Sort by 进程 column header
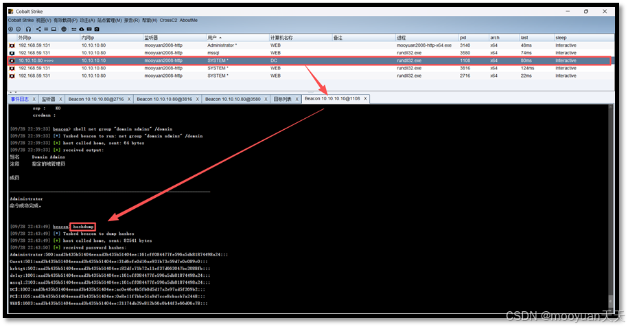 pos(426,38)
